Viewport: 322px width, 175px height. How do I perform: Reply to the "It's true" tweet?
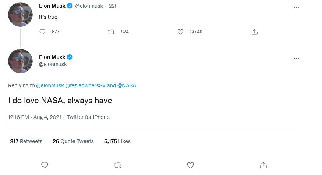pyautogui.click(x=42, y=32)
